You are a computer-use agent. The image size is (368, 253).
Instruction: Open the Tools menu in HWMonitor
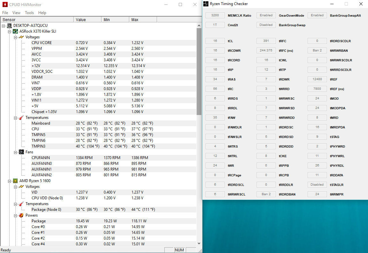coord(29,13)
